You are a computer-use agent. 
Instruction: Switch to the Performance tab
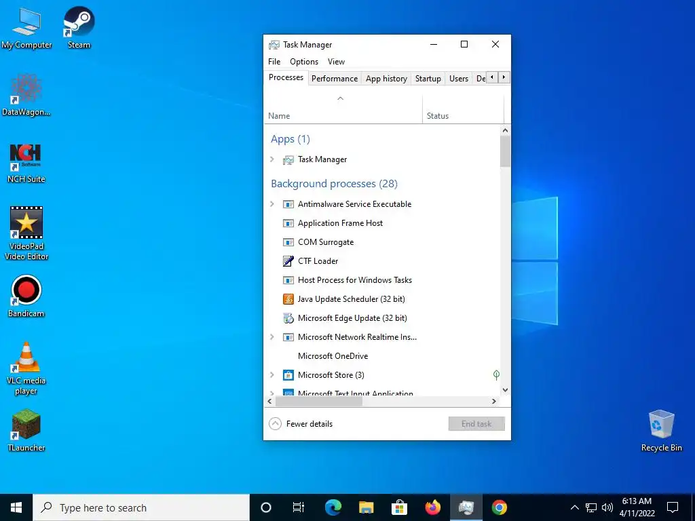[x=335, y=79]
